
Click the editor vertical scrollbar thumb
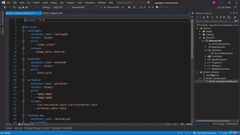tap(192, 40)
